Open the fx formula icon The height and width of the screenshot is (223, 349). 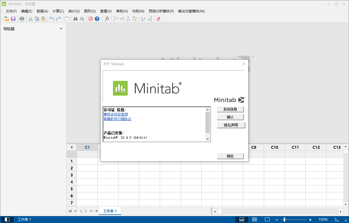(107, 19)
